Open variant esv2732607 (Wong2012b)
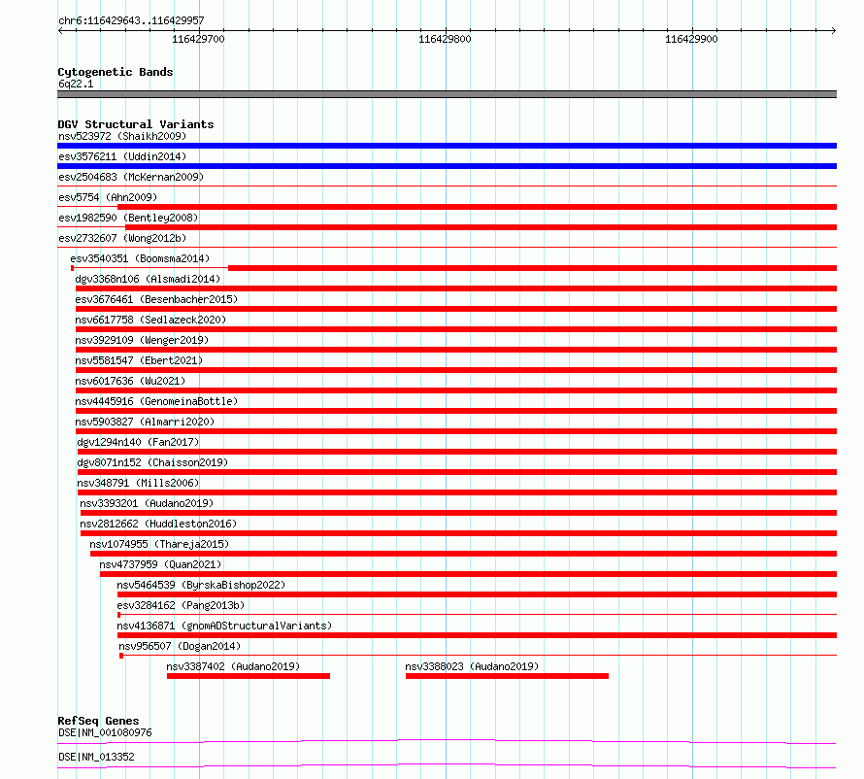The image size is (864, 779). coord(122,238)
